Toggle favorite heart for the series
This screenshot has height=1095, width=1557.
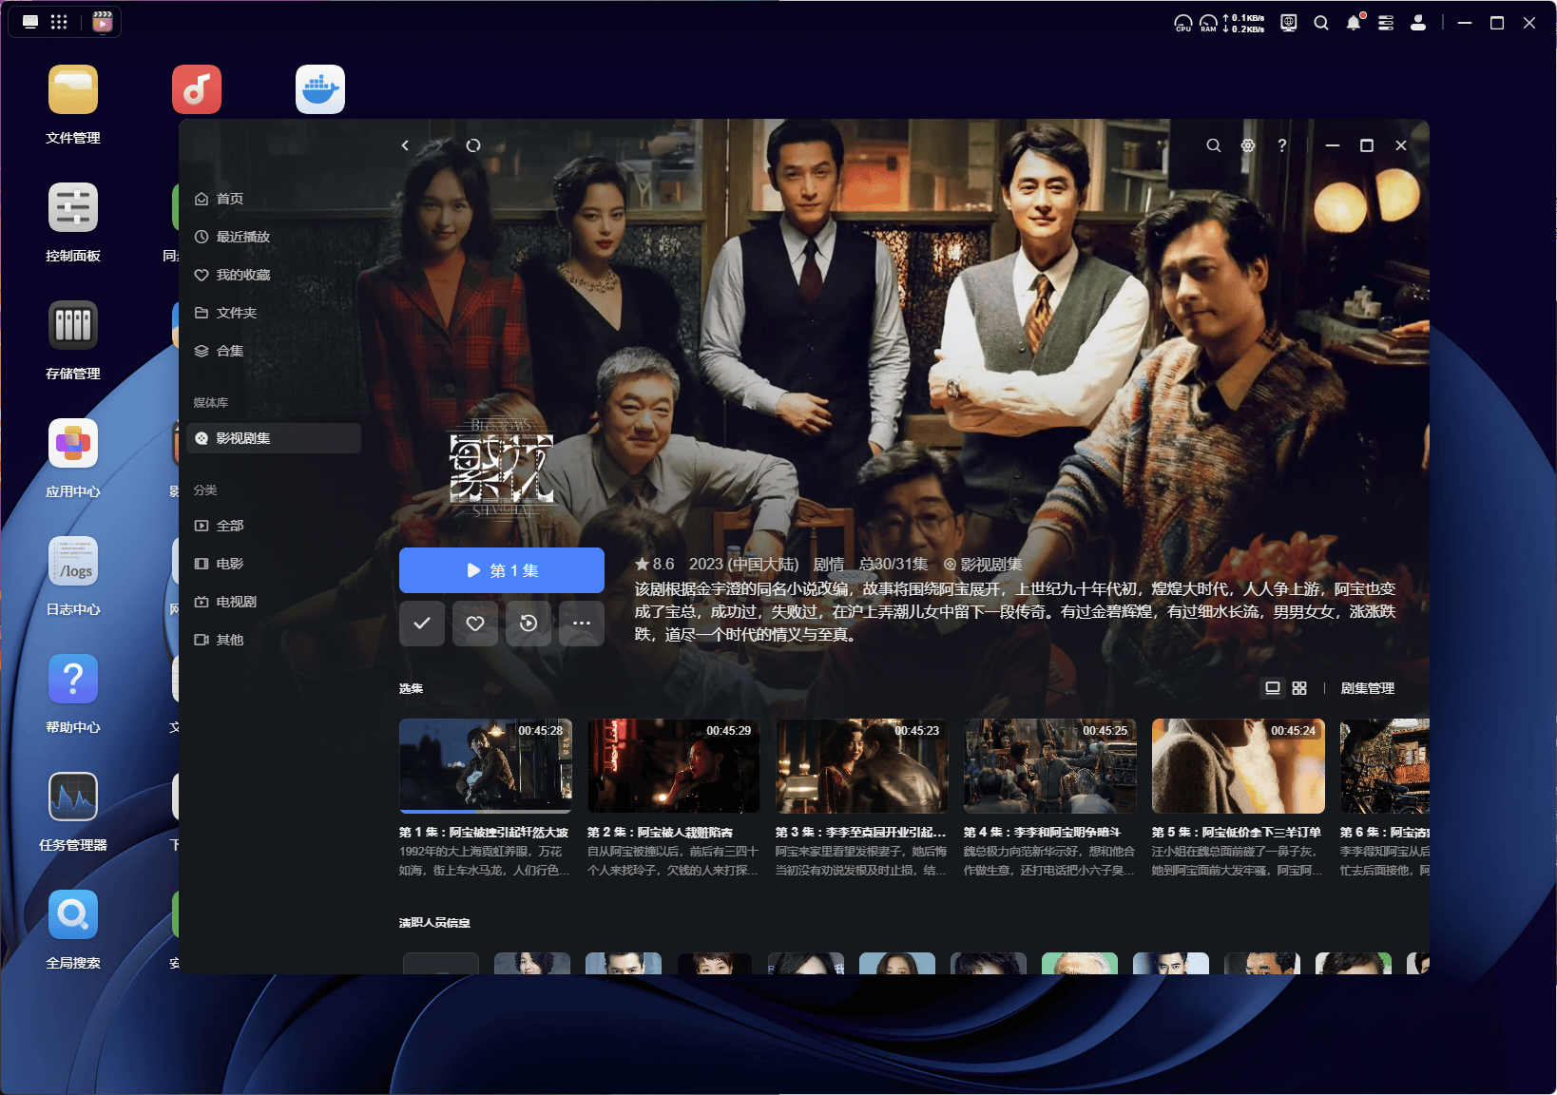coord(475,624)
